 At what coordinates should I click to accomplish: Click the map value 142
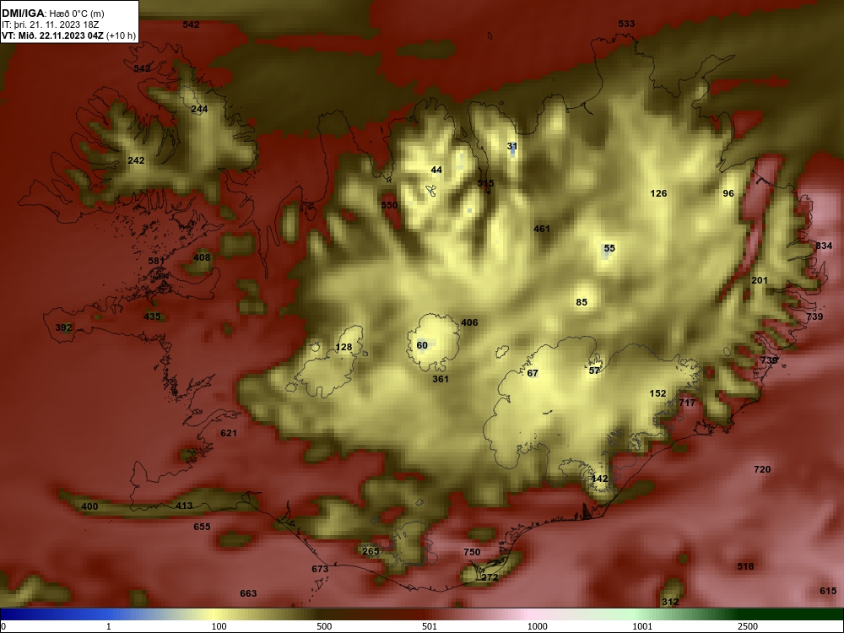coord(599,479)
